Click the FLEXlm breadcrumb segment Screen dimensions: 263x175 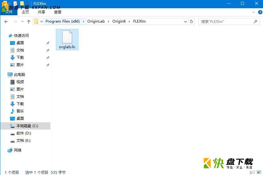tap(139, 21)
